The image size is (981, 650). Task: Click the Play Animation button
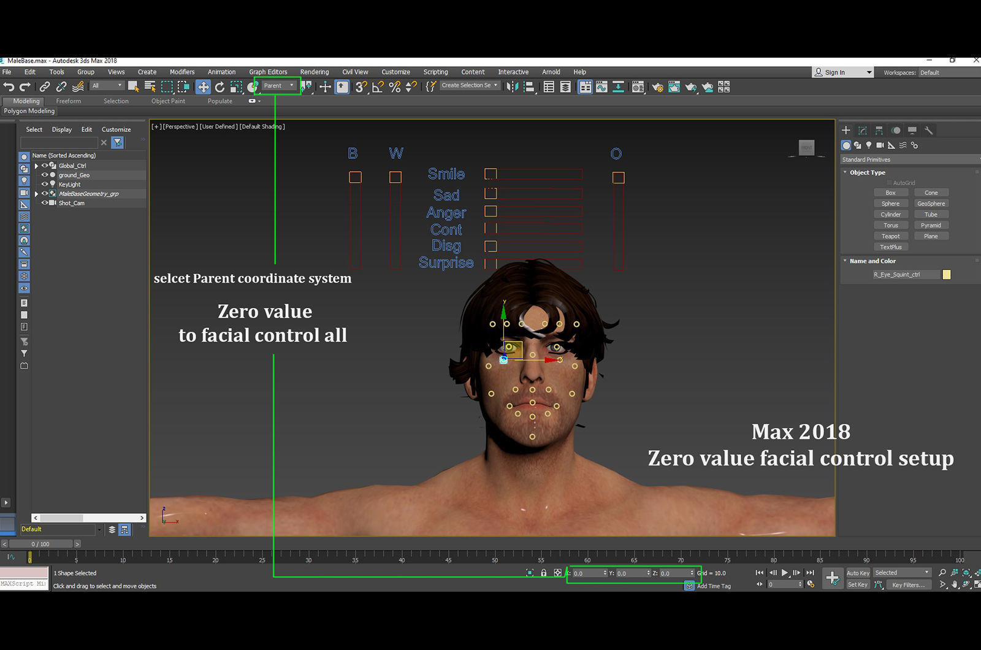(x=784, y=573)
